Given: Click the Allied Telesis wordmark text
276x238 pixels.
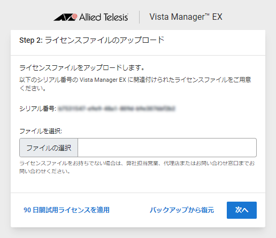Looking at the screenshot, I should tap(104, 17).
